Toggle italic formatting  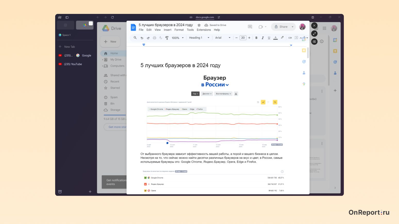point(263,38)
